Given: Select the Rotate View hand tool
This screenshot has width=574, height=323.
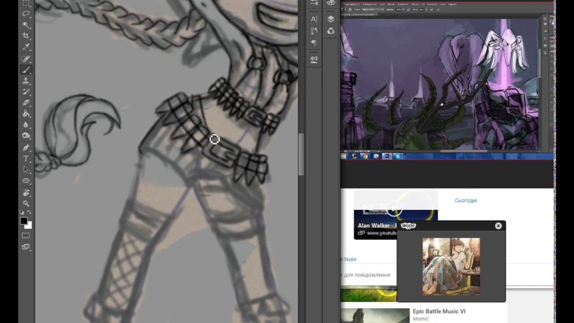Looking at the screenshot, I should tap(26, 193).
